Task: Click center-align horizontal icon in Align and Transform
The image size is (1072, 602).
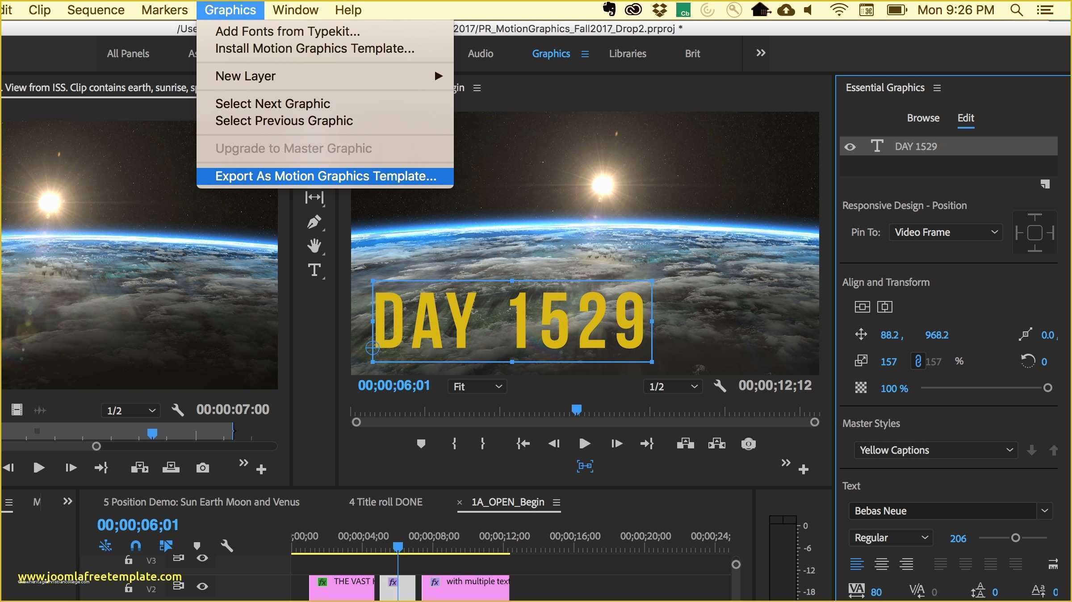Action: (884, 306)
